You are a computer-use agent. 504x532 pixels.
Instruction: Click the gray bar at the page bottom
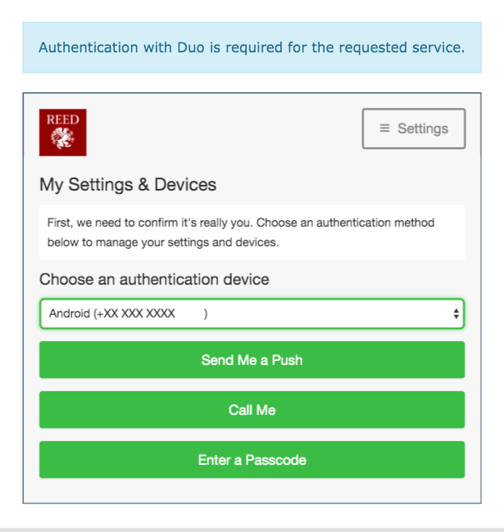pyautogui.click(x=252, y=530)
